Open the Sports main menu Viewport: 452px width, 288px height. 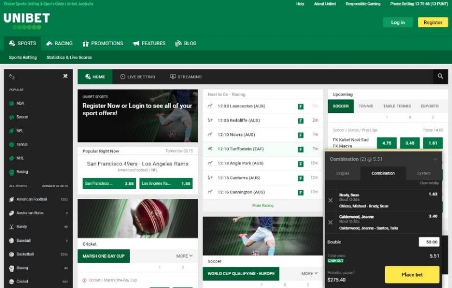(22, 43)
